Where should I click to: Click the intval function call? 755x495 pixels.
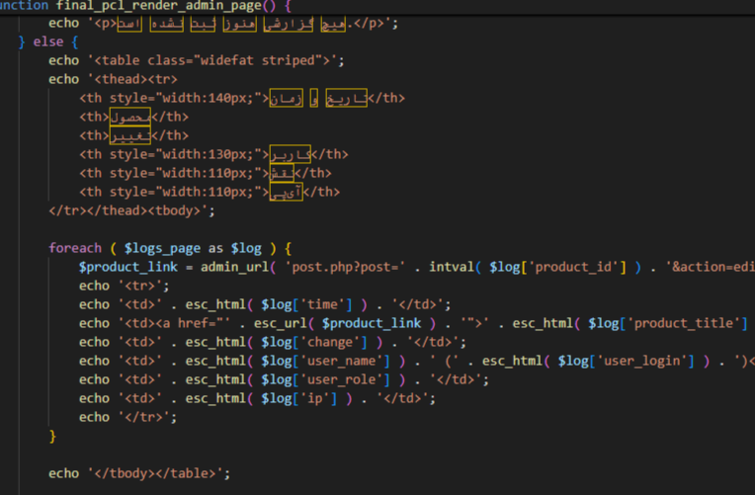pos(452,267)
